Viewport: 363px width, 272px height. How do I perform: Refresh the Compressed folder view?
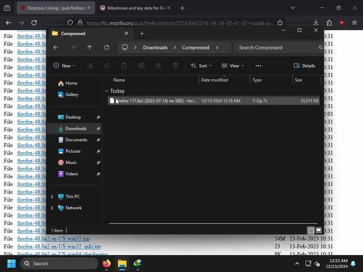tap(107, 47)
